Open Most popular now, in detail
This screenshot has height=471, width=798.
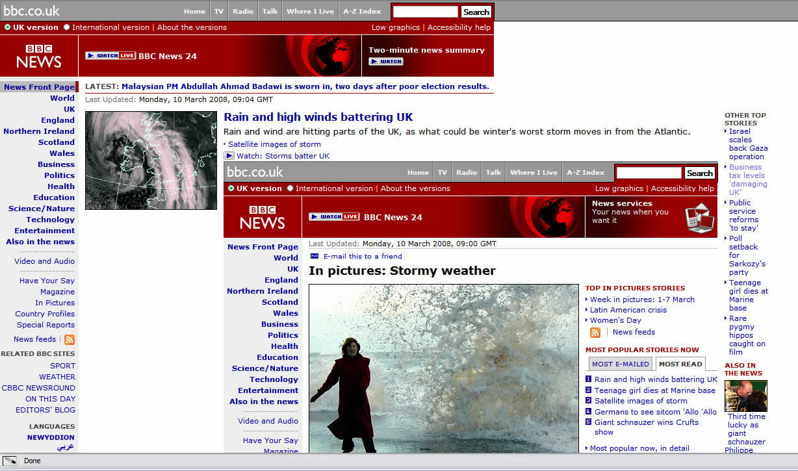point(639,448)
